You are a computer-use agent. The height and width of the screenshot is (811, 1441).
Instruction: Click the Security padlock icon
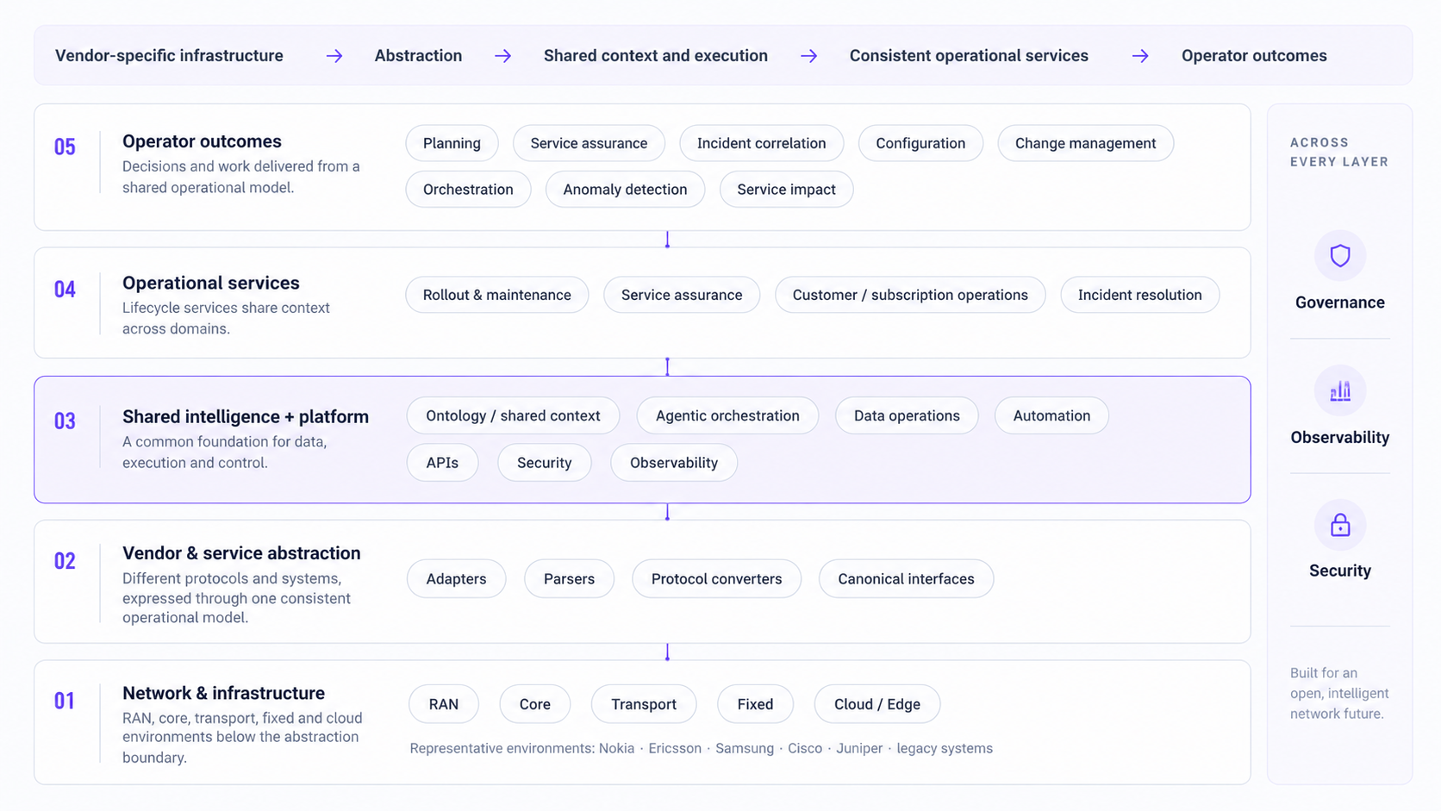click(1339, 525)
